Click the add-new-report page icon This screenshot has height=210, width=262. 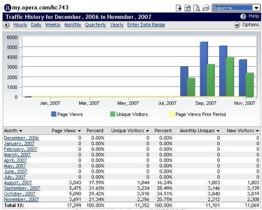[179, 8]
